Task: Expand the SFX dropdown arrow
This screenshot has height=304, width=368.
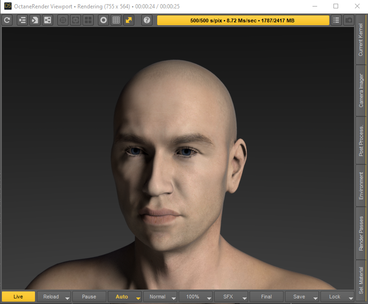Action: click(x=244, y=298)
